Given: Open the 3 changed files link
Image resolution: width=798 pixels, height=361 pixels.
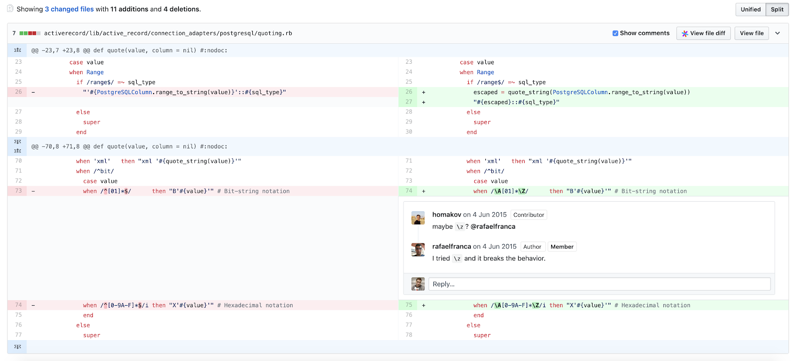Looking at the screenshot, I should 69,9.
